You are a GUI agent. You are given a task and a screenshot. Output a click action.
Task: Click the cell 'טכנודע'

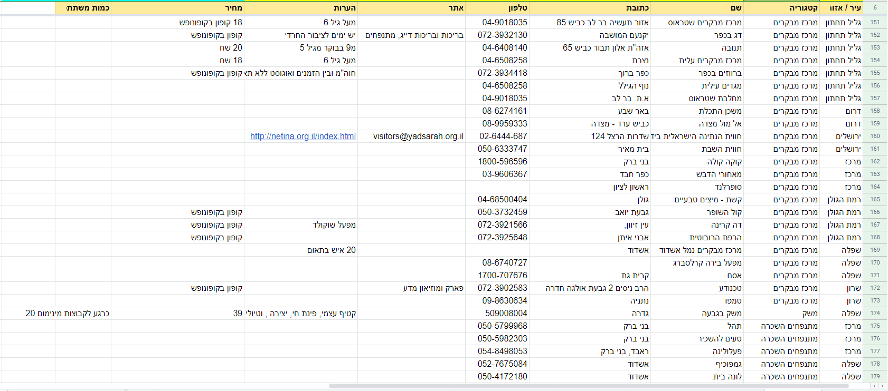tap(697, 288)
